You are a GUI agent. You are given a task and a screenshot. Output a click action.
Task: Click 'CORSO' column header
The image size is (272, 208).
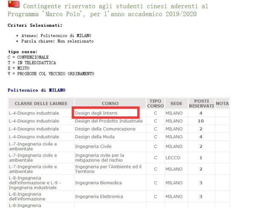[x=110, y=103]
